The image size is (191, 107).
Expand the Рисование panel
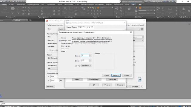(x=10, y=17)
